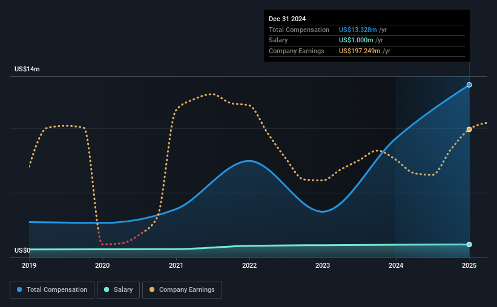Click the blue Total Compensation data point at 2025
The width and height of the screenshot is (497, 307).
coord(469,85)
